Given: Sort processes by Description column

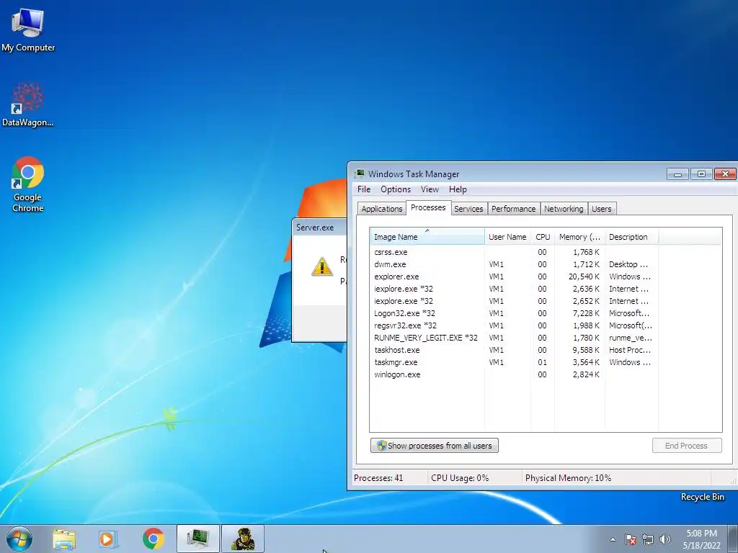Looking at the screenshot, I should 631,237.
